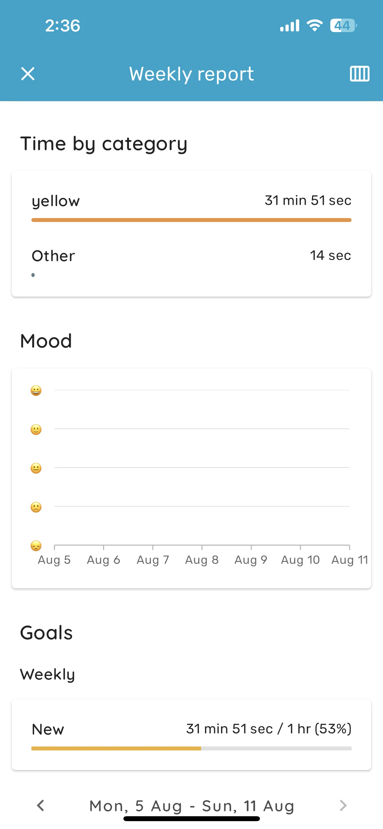Tap the grinning face mood emoji

click(36, 390)
